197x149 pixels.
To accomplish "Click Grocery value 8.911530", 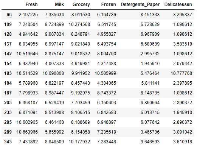I will (x=81, y=15).
